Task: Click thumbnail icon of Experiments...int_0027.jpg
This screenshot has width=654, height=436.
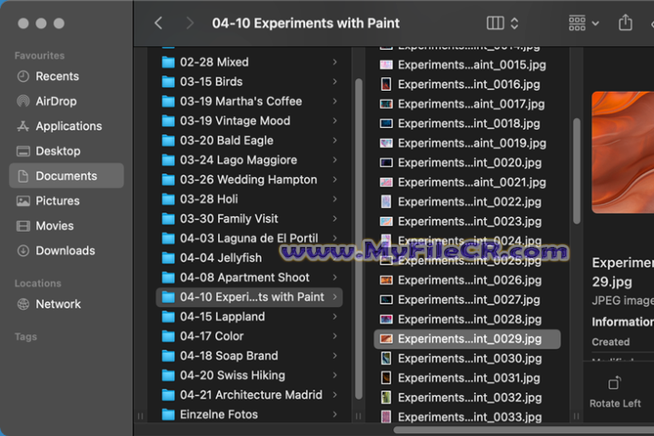Action: [386, 300]
